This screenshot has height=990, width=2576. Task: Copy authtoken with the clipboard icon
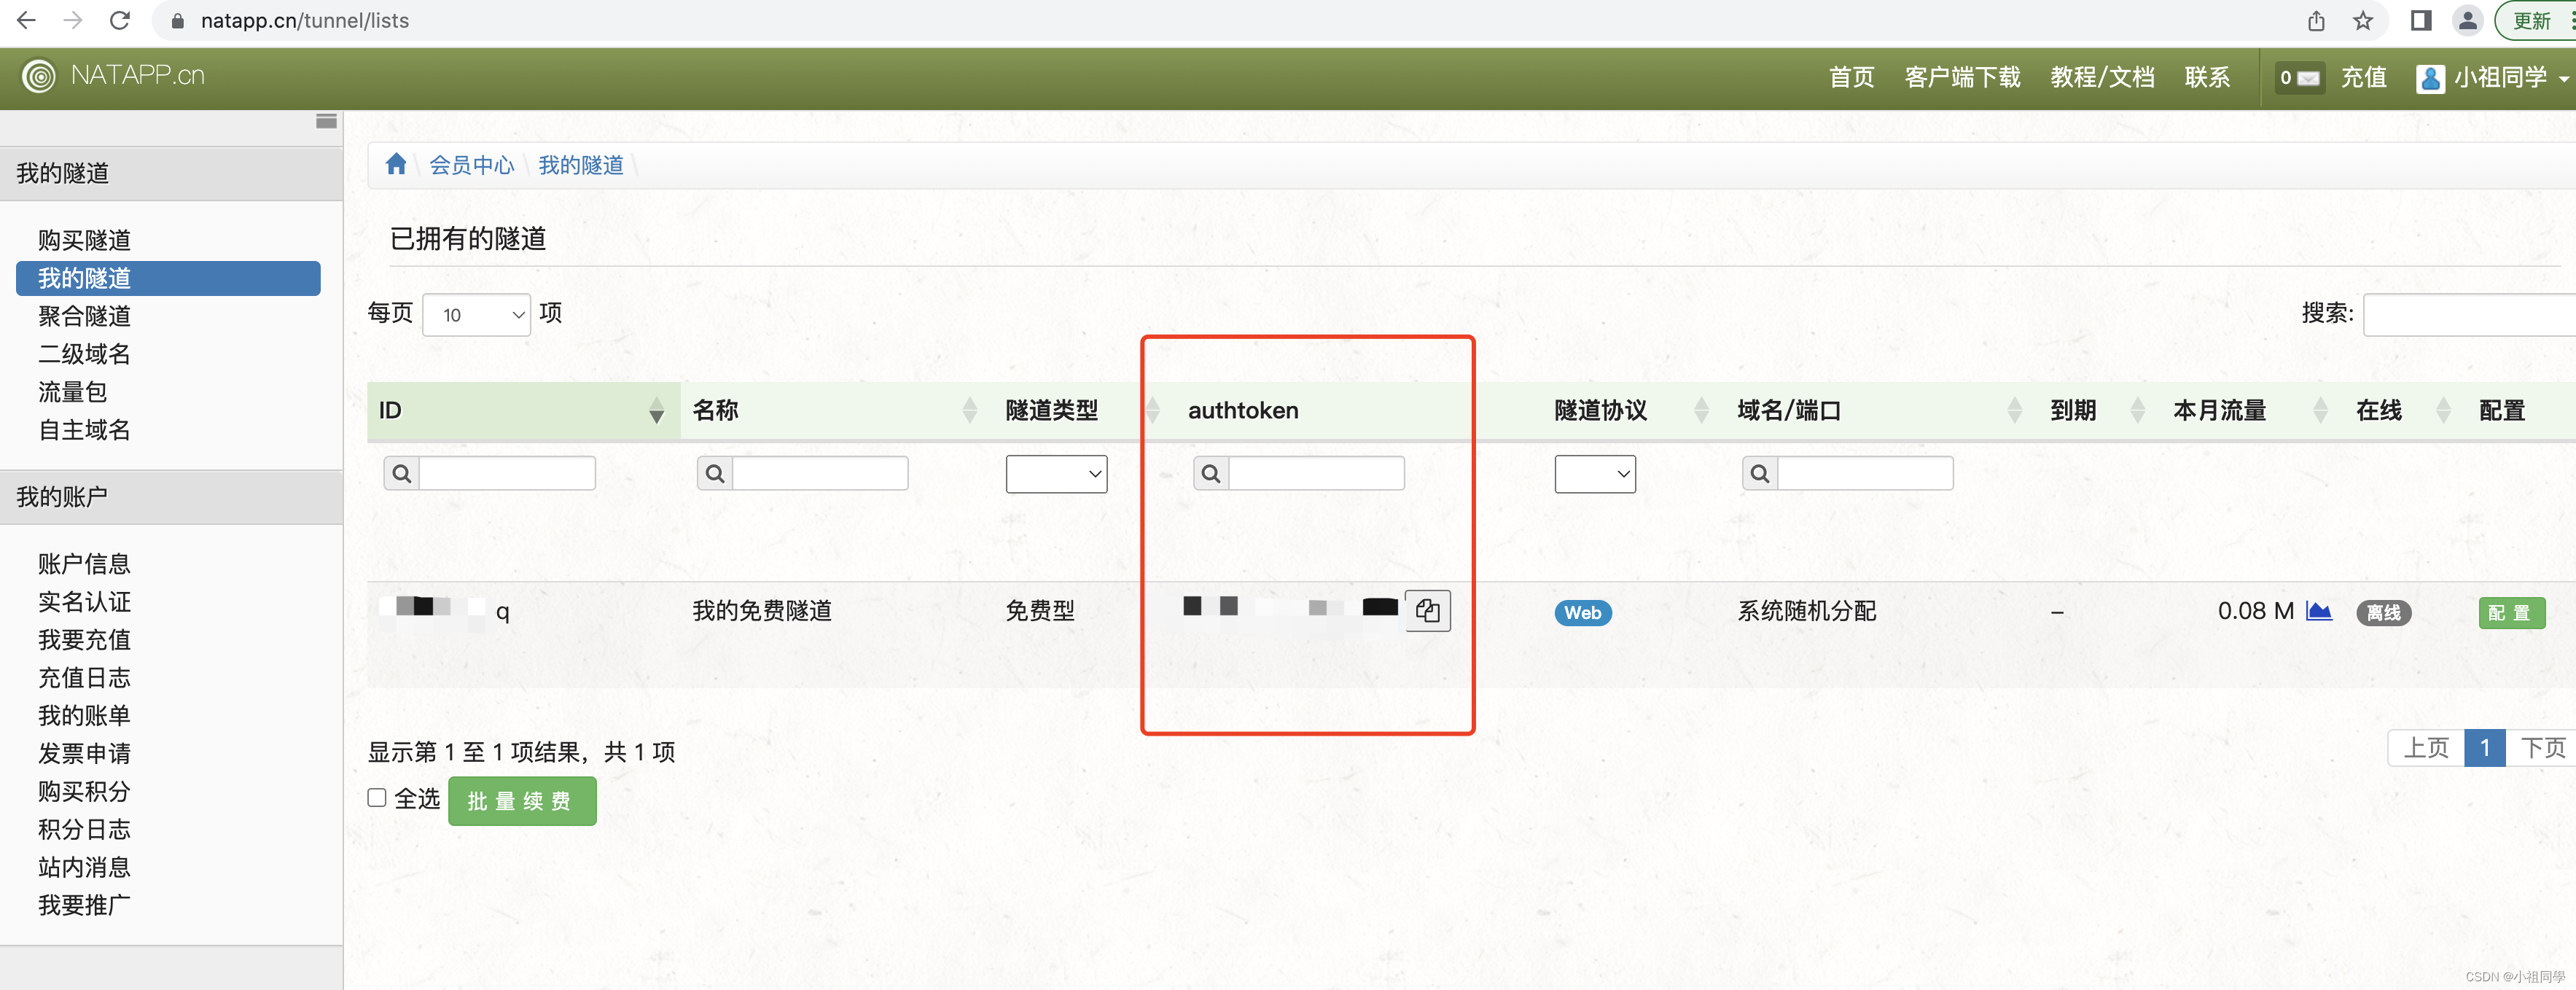pos(1428,610)
